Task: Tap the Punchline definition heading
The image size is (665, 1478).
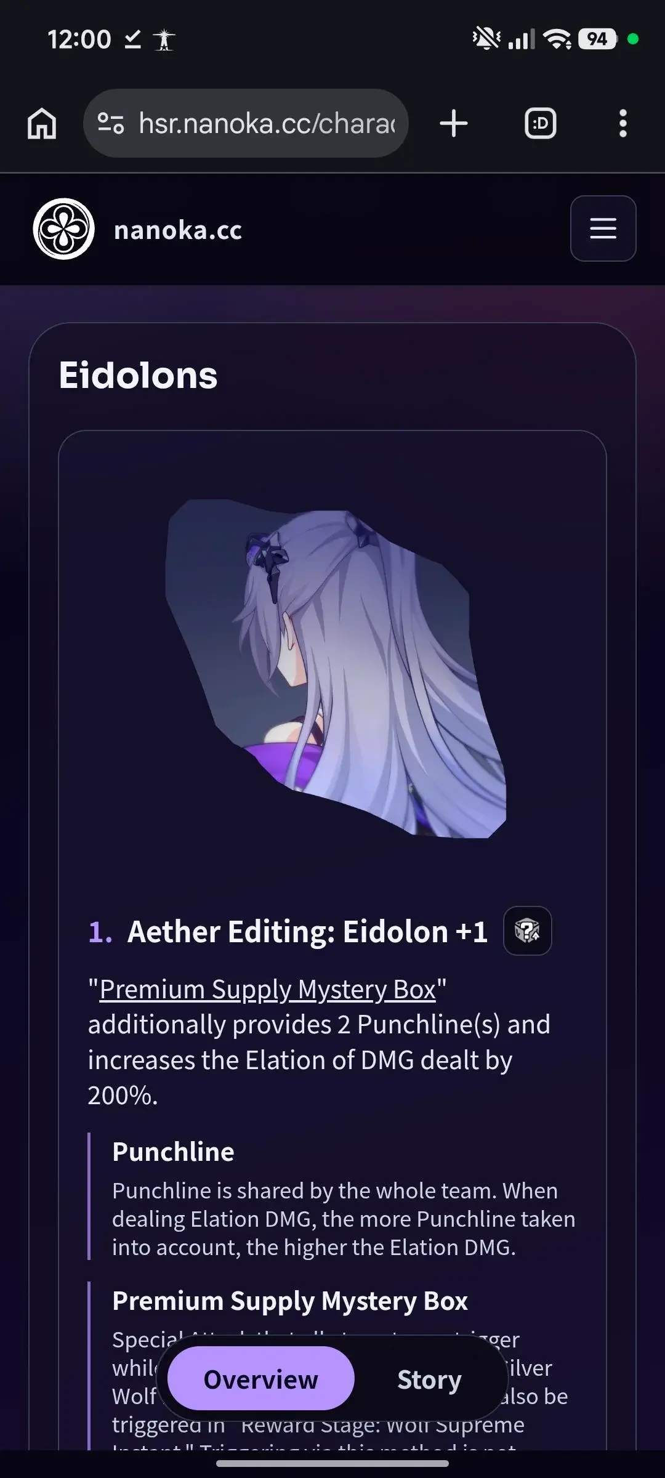Action: 173,1152
